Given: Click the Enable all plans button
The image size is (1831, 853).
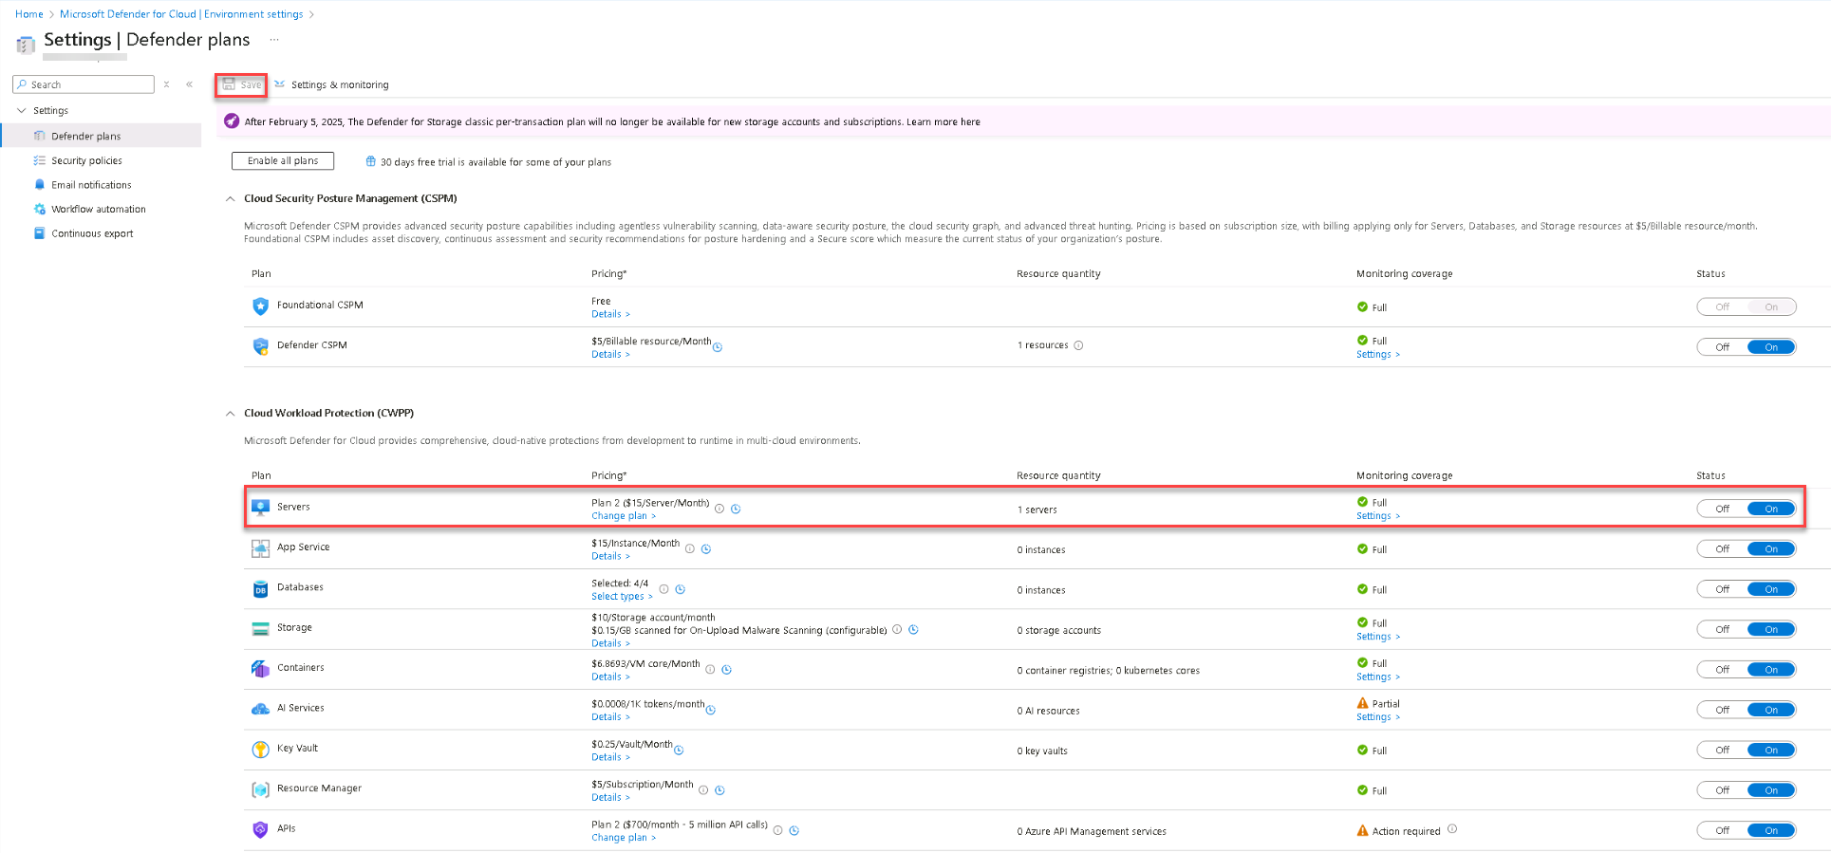Looking at the screenshot, I should pyautogui.click(x=283, y=161).
